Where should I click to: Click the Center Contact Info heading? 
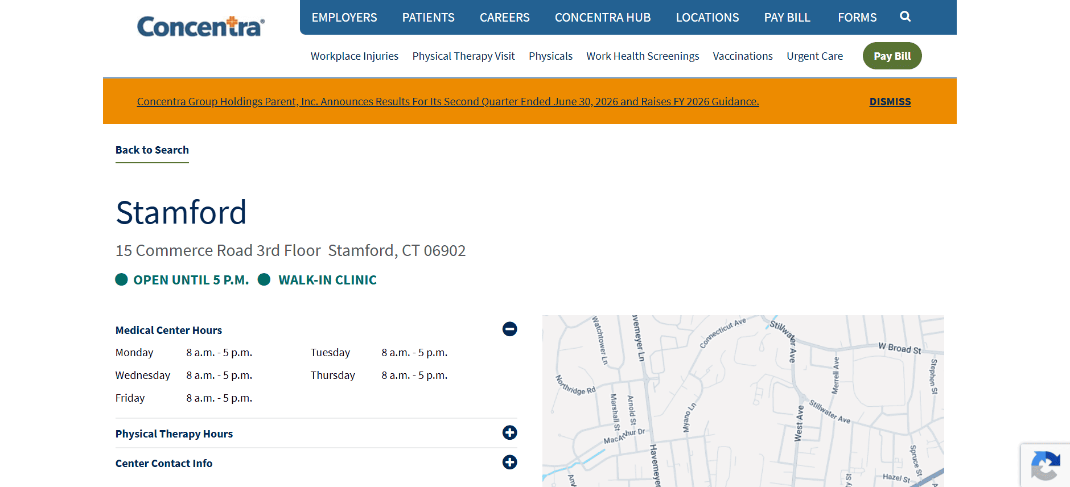(x=164, y=463)
